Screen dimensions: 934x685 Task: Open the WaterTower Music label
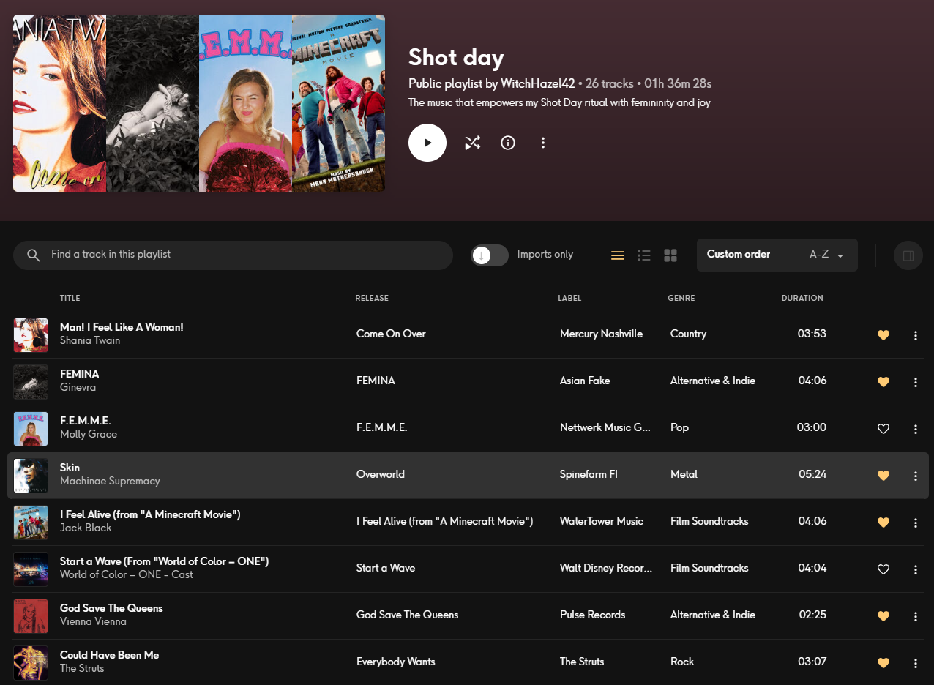pos(602,521)
